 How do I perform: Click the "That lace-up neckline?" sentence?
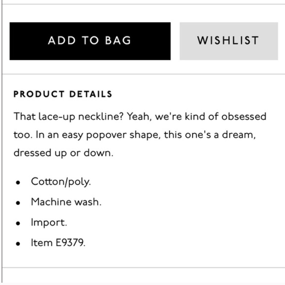coord(68,117)
